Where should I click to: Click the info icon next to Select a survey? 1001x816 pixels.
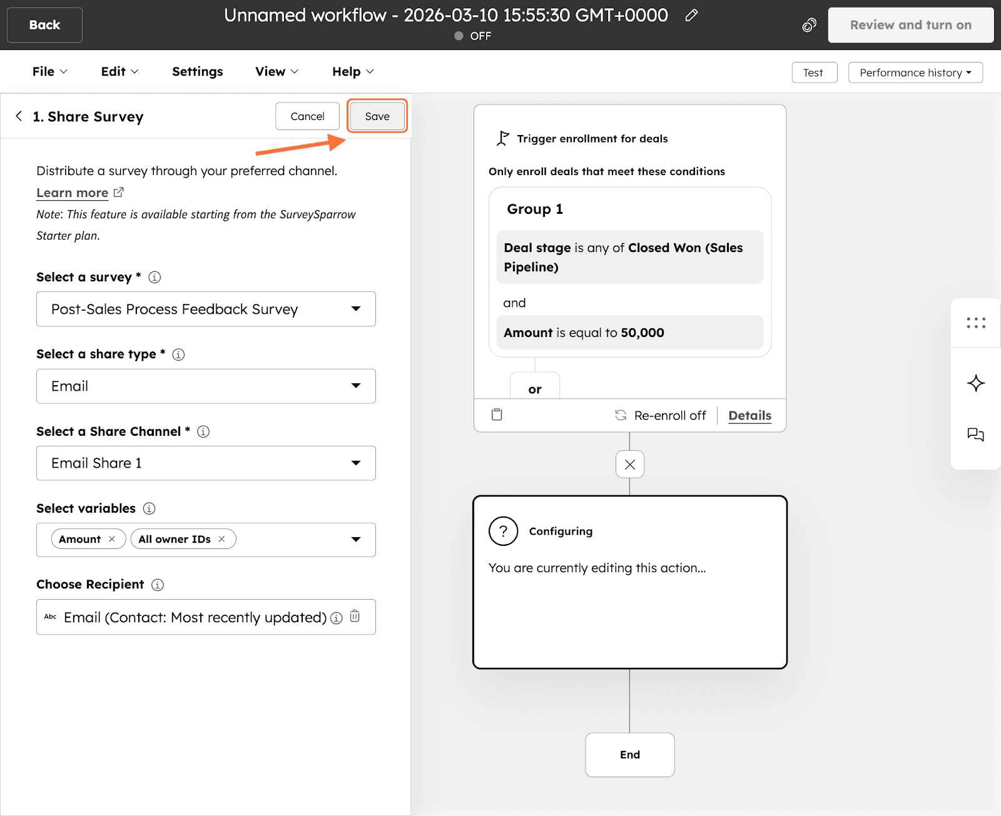pos(155,277)
